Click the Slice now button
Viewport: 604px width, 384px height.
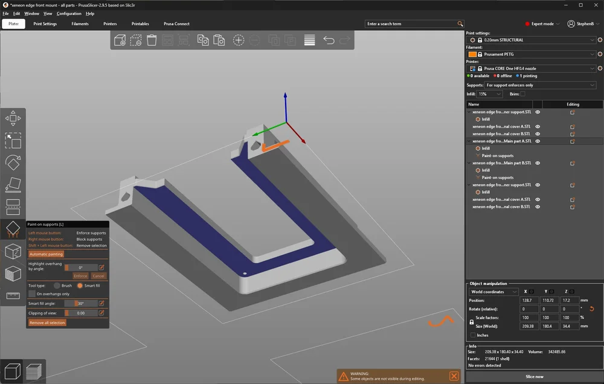click(535, 377)
